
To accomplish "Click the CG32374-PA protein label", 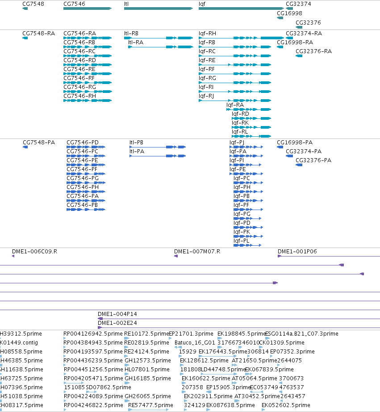I will (x=304, y=151).
